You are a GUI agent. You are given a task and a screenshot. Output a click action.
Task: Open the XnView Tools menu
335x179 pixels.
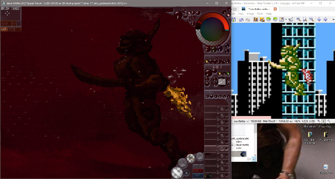tap(260, 14)
